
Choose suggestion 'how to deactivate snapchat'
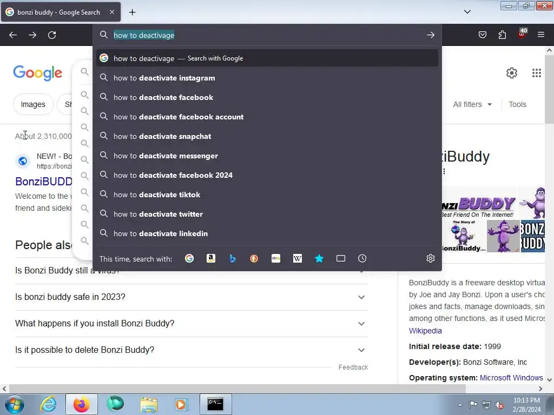click(x=267, y=136)
